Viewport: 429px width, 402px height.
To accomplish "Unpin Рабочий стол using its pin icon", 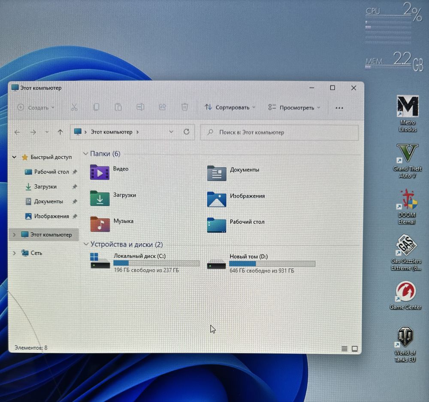I will [75, 172].
